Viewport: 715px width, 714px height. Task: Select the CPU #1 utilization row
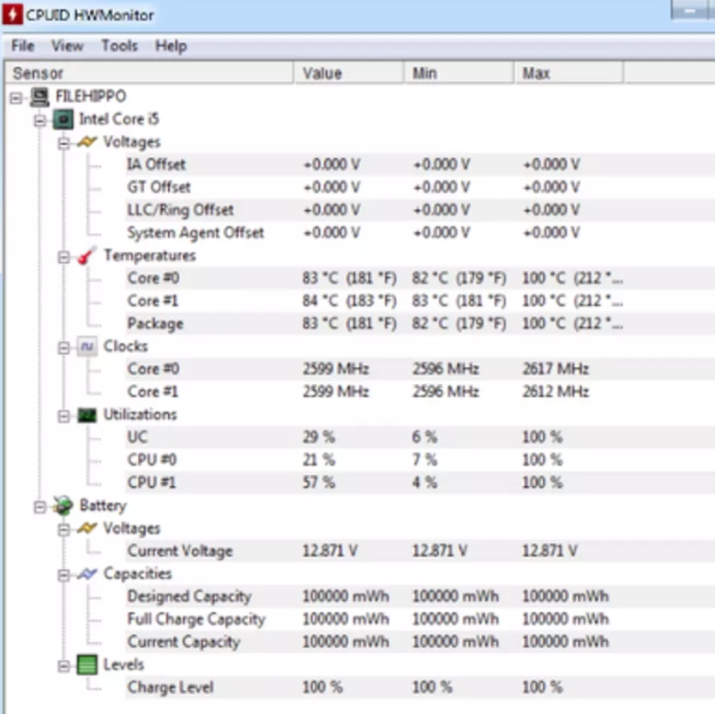tap(419, 483)
